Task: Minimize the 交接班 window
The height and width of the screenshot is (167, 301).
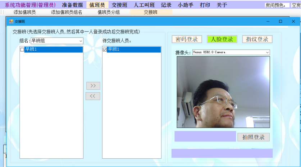Action: click(x=268, y=21)
